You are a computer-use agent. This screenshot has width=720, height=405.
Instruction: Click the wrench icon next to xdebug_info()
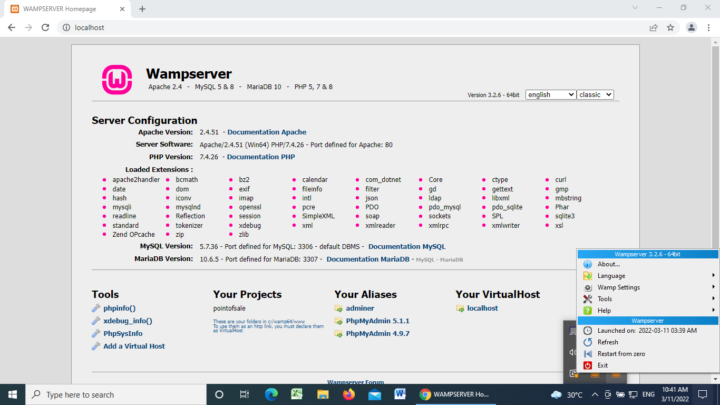tap(96, 321)
